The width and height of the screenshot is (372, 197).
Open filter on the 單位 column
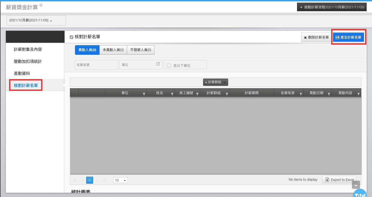click(x=144, y=94)
